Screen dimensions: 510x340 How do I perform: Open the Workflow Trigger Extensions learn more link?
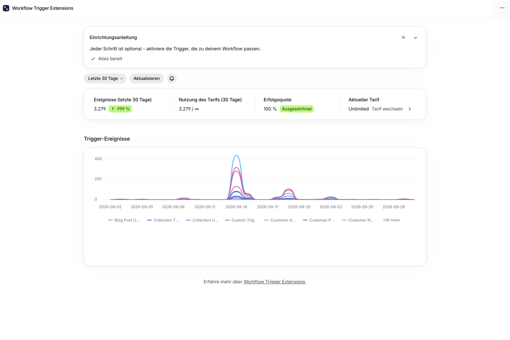(x=274, y=282)
